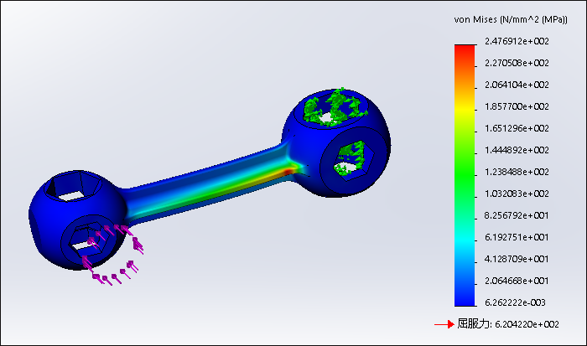Click the green fixture symbols in the side hex socket

click(351, 158)
